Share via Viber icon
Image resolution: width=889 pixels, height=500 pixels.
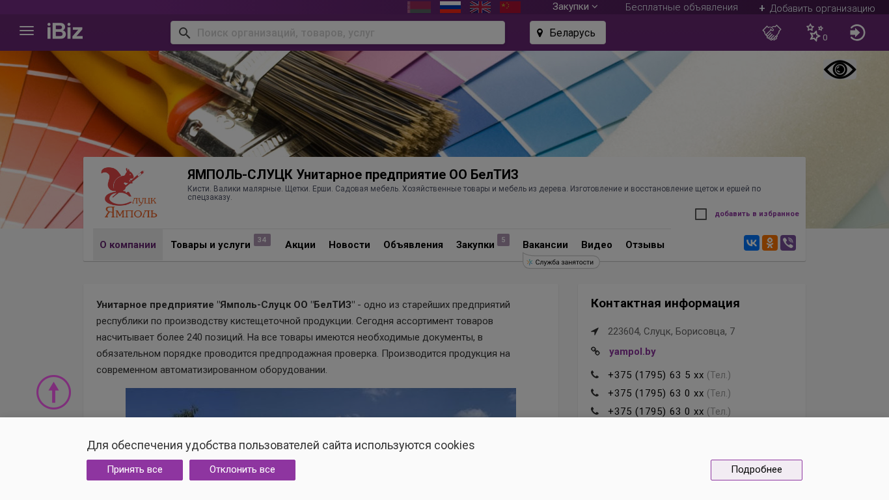coord(788,243)
